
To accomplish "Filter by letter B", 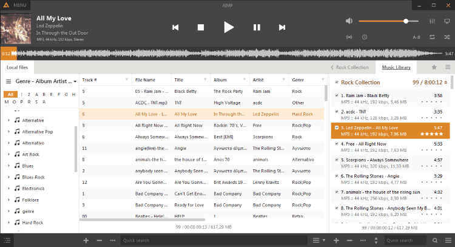I will pyautogui.click(x=44, y=94).
